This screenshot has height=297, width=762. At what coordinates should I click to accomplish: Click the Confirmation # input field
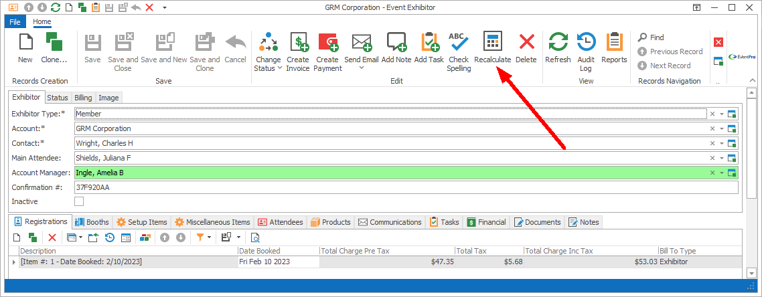coord(406,187)
